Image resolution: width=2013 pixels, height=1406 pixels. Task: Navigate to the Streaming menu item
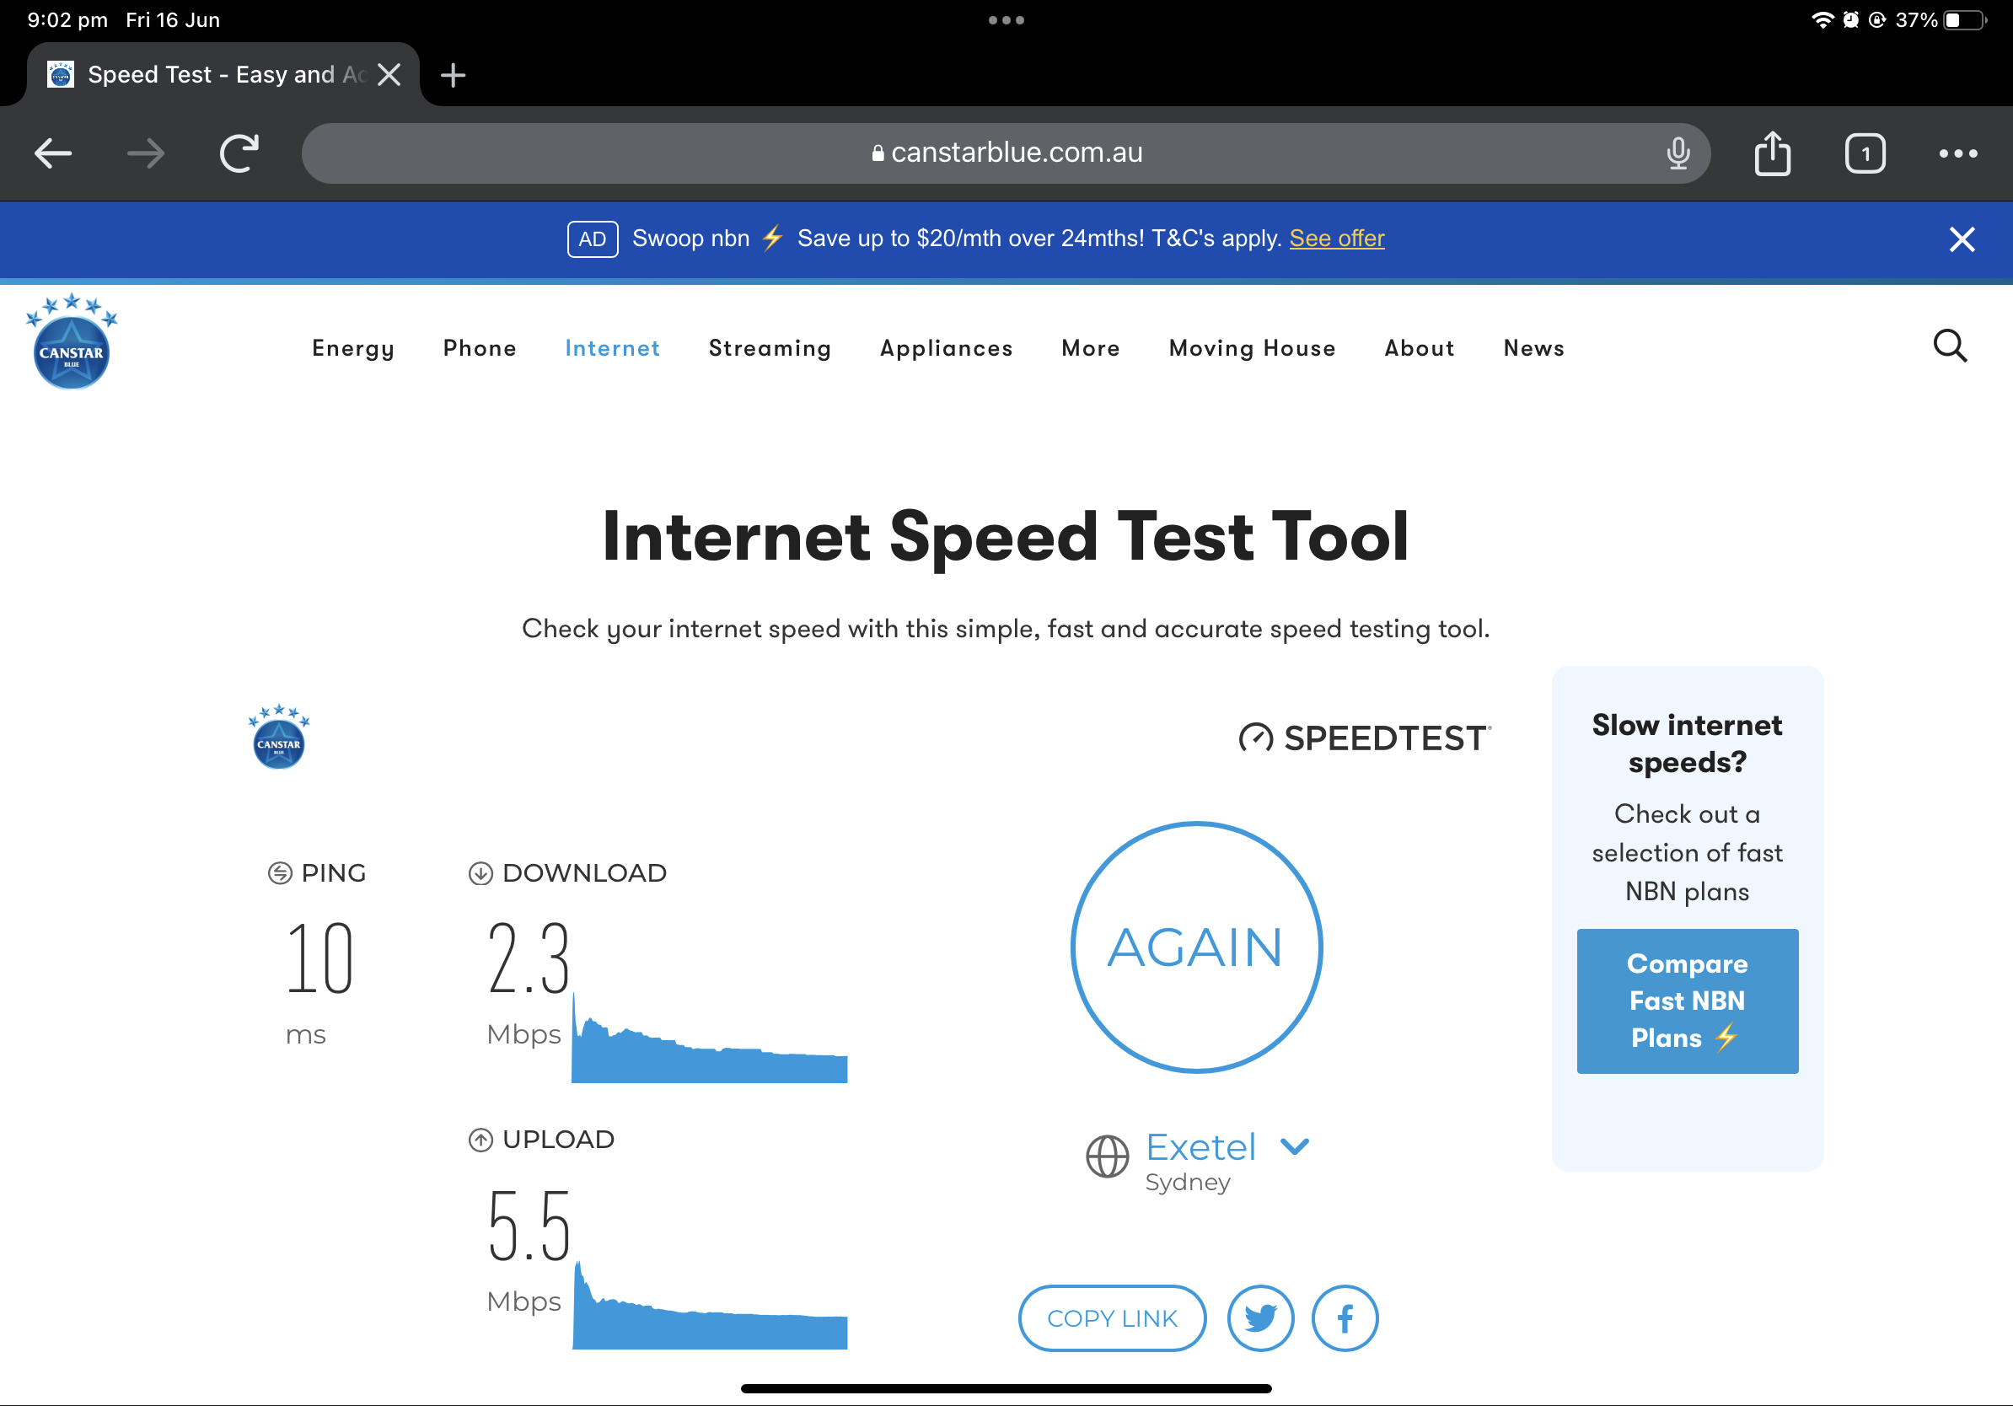(x=769, y=348)
